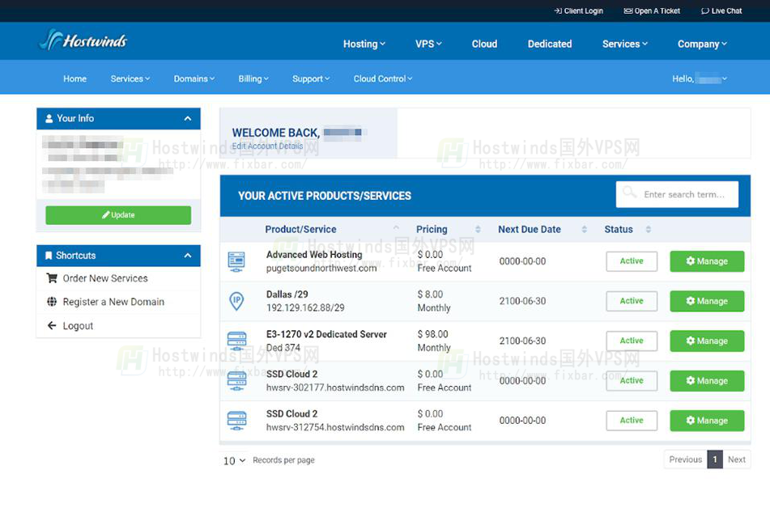Sort by Pricing column arrows

(x=478, y=229)
